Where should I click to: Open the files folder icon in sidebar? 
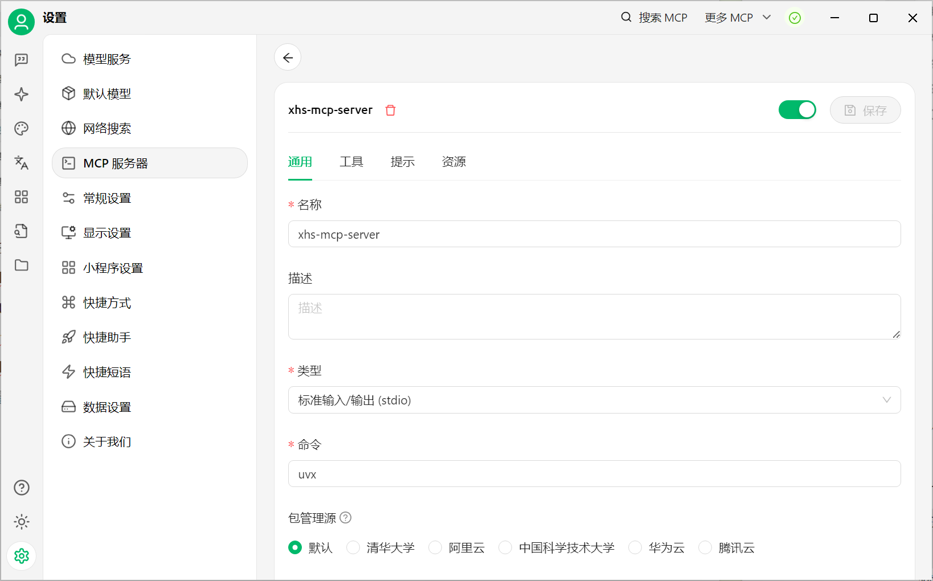pyautogui.click(x=21, y=265)
